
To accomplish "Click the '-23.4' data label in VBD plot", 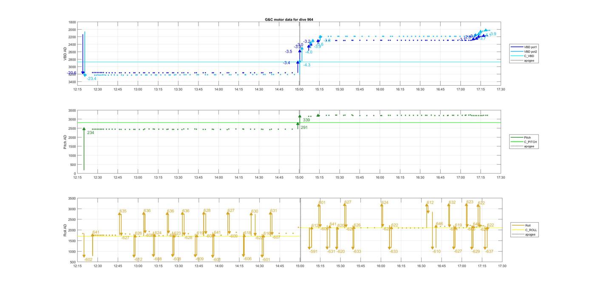I will pyautogui.click(x=91, y=79).
